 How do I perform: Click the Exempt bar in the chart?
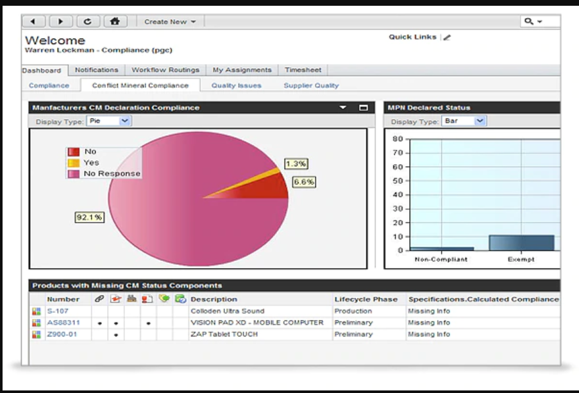coord(521,242)
